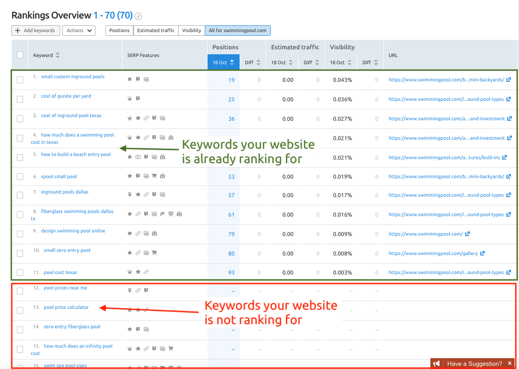Click the sitelinks icon for 'cost of inground pool texas'
The width and height of the screenshot is (519, 369).
146,118
